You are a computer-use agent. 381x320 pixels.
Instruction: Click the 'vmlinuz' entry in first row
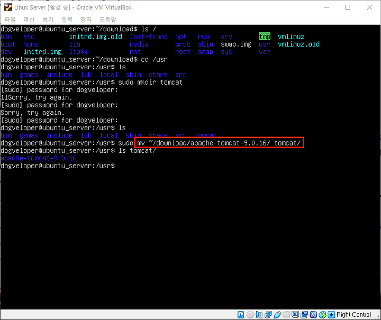pos(291,36)
